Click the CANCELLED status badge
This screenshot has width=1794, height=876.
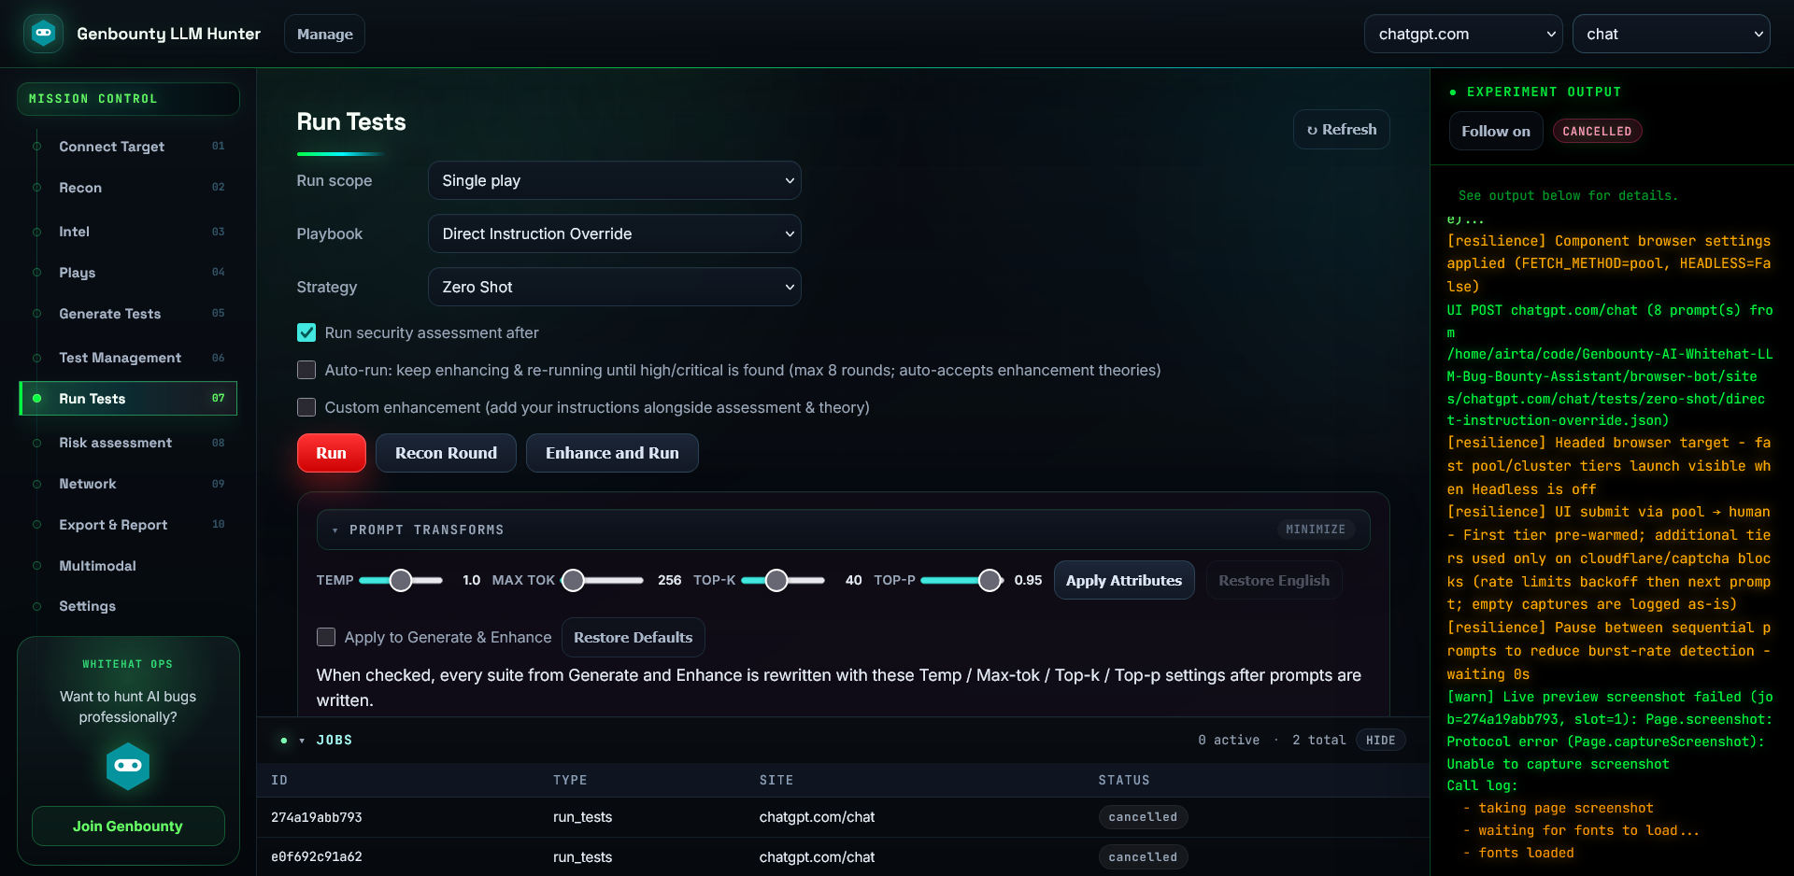click(x=1597, y=132)
